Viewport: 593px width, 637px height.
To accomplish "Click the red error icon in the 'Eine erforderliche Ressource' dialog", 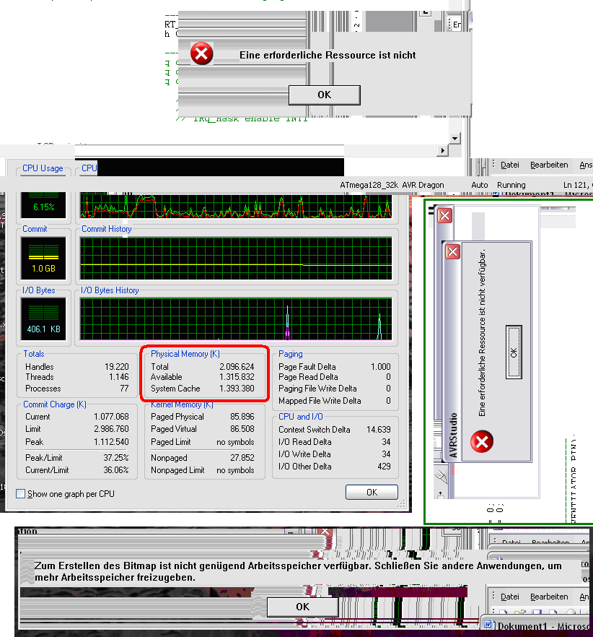I will (x=201, y=53).
